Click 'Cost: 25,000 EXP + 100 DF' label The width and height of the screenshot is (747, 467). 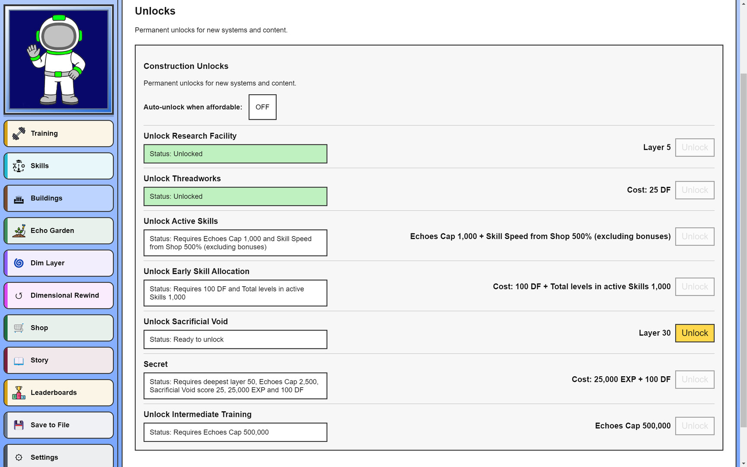click(621, 380)
